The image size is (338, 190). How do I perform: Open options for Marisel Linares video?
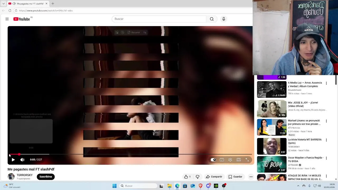coord(326,121)
